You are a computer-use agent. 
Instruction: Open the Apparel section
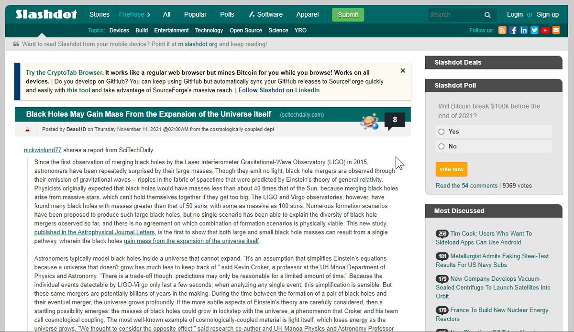pyautogui.click(x=308, y=14)
